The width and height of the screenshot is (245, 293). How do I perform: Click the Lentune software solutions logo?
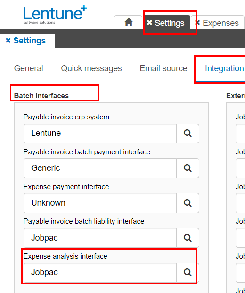pos(55,15)
